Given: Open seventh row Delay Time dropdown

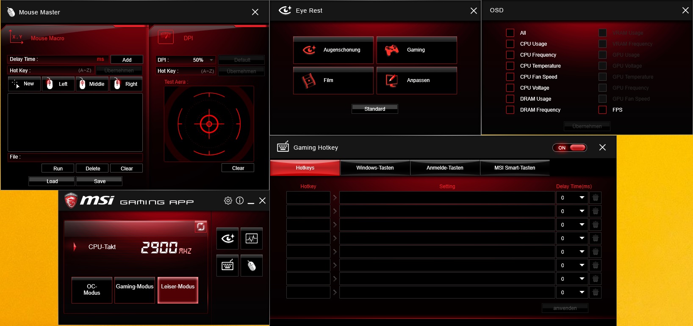Looking at the screenshot, I should pyautogui.click(x=572, y=279).
